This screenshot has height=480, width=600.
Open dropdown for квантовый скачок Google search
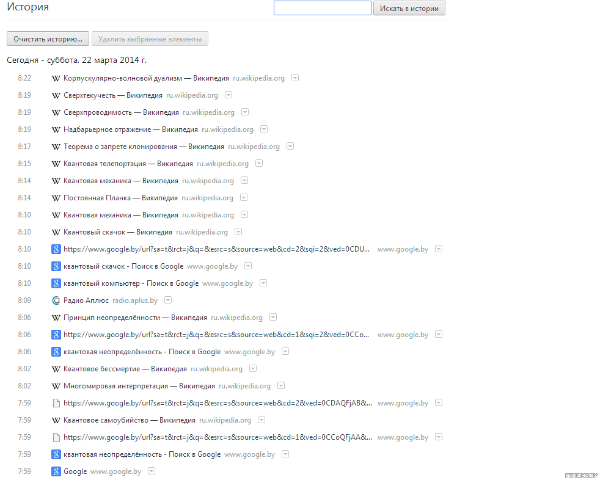248,266
